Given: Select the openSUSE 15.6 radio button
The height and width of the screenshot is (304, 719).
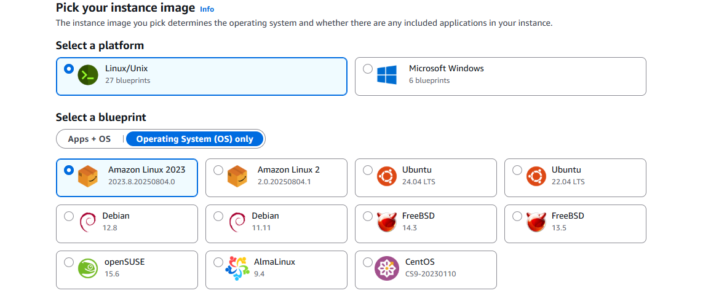Looking at the screenshot, I should pos(69,262).
